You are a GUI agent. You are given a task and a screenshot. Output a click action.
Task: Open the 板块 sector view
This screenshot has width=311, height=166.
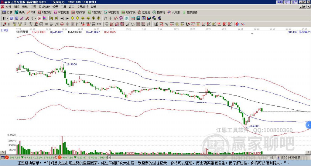click(x=20, y=12)
